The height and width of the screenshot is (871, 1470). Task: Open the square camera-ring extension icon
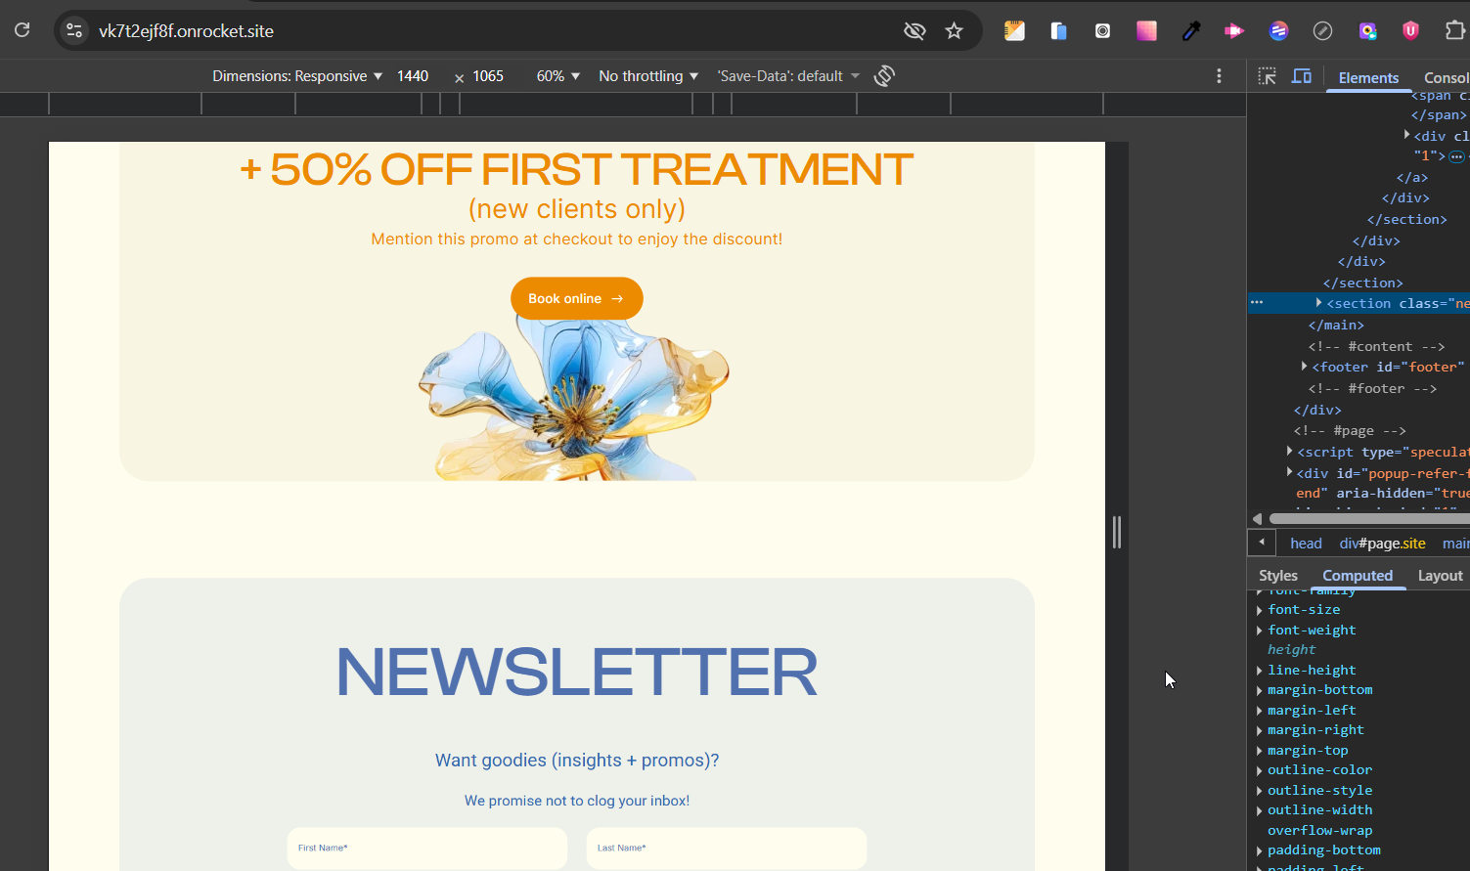[1102, 31]
